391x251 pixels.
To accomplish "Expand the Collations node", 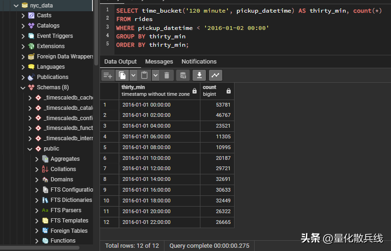I will click(x=36, y=169).
